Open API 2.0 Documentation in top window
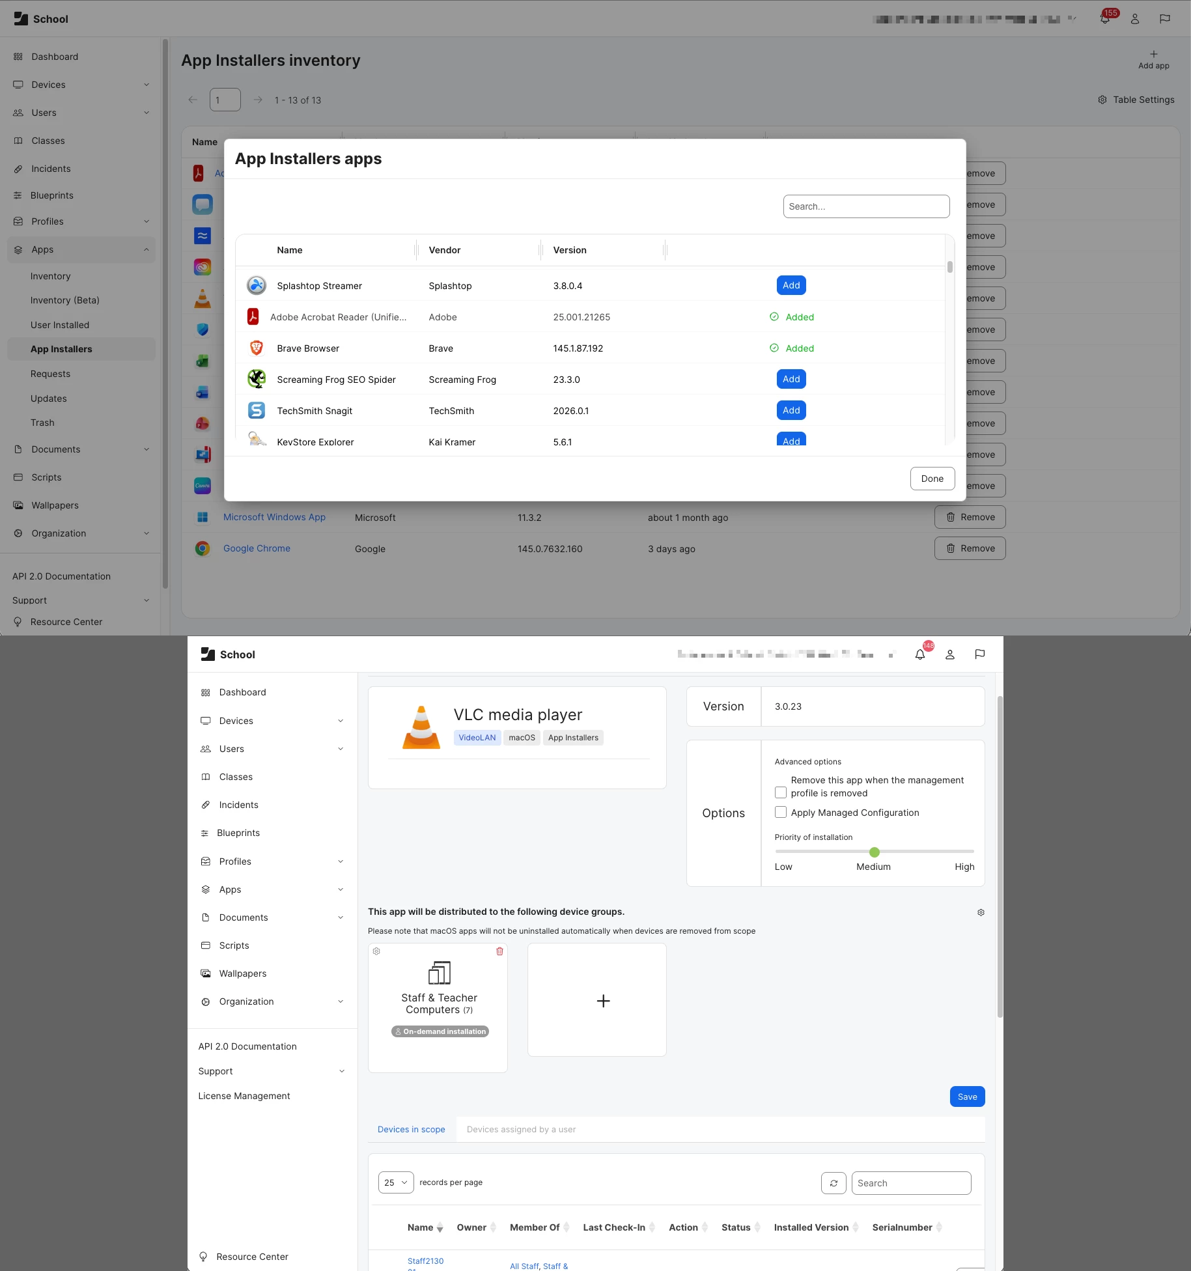 61,576
